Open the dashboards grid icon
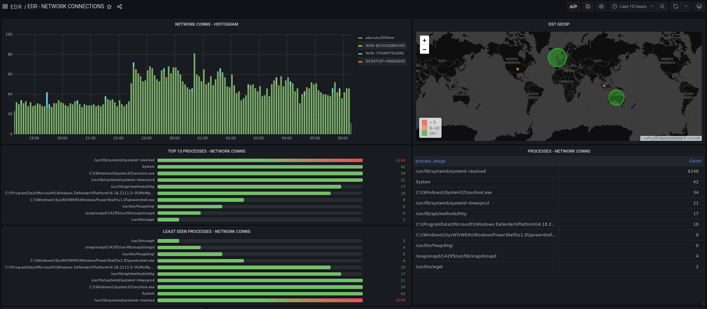707x309 pixels. pos(5,7)
